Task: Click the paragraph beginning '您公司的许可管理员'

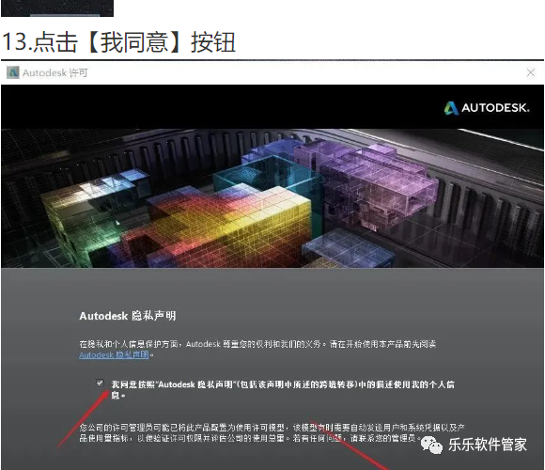Action: pos(272,432)
